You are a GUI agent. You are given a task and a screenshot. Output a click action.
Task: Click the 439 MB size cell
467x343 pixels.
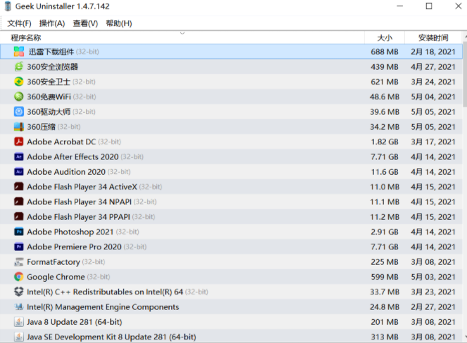pyautogui.click(x=385, y=67)
